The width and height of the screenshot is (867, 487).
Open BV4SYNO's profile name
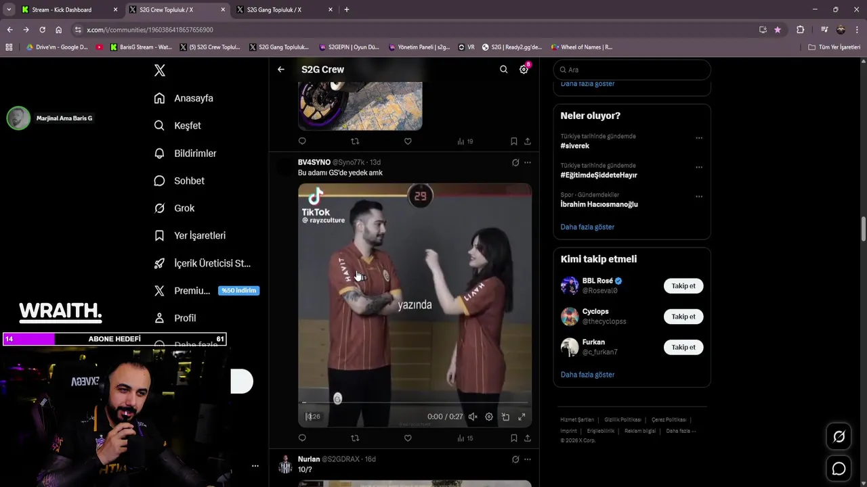pyautogui.click(x=314, y=162)
